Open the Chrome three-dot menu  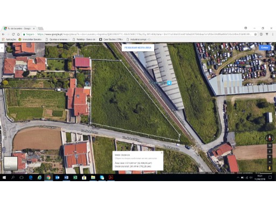(273, 34)
